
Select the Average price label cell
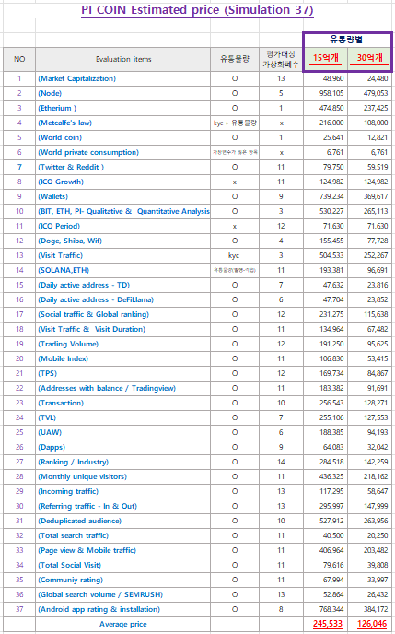coord(123,625)
